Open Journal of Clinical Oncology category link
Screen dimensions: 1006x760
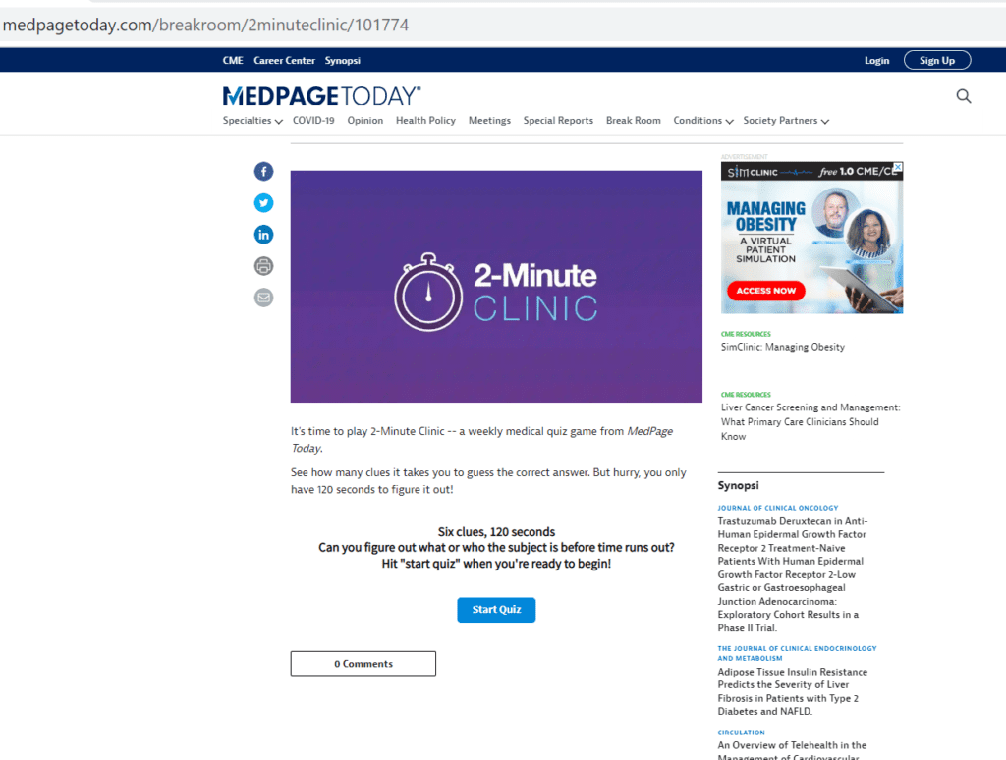(x=778, y=508)
